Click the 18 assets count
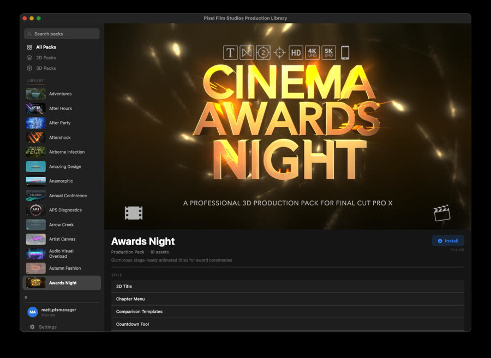This screenshot has height=358, width=491. pyautogui.click(x=159, y=252)
